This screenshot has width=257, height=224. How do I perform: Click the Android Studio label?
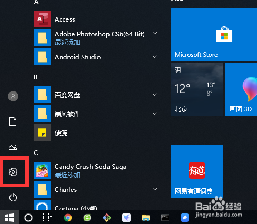coord(78,57)
